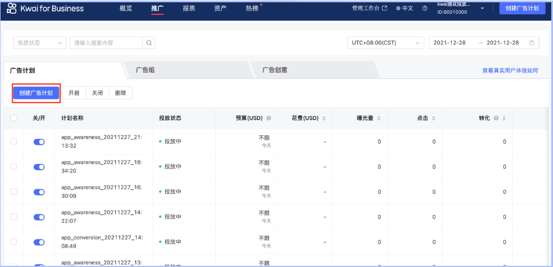Open plan app_awareness_20211227_14:22:07
This screenshot has height=267, width=553.
point(102,217)
